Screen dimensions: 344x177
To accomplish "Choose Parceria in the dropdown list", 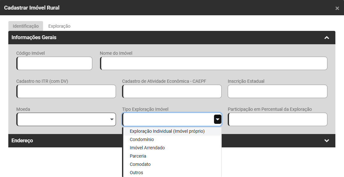I will [138, 156].
